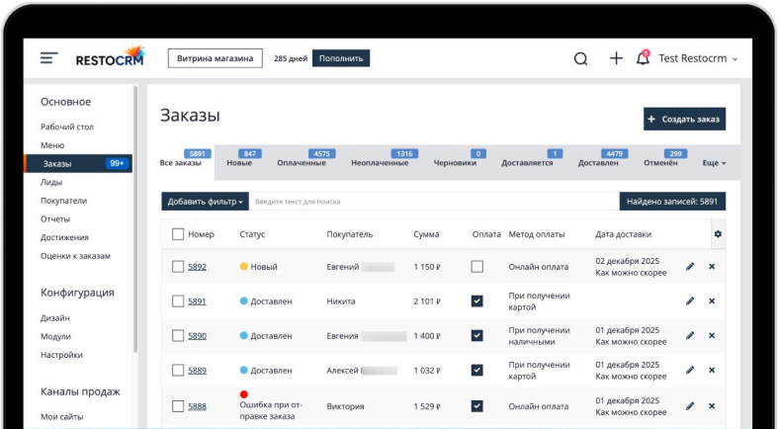Switch to the Доставлен tab
778x429 pixels.
click(x=598, y=163)
